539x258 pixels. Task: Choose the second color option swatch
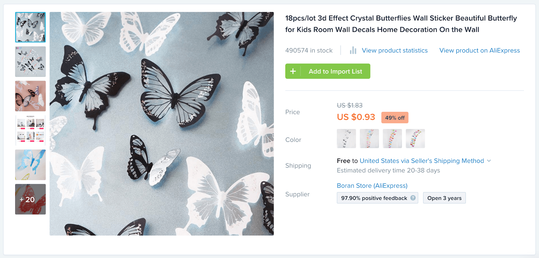pyautogui.click(x=369, y=138)
